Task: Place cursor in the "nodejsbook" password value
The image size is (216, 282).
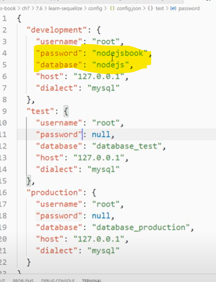Action: click(x=120, y=53)
